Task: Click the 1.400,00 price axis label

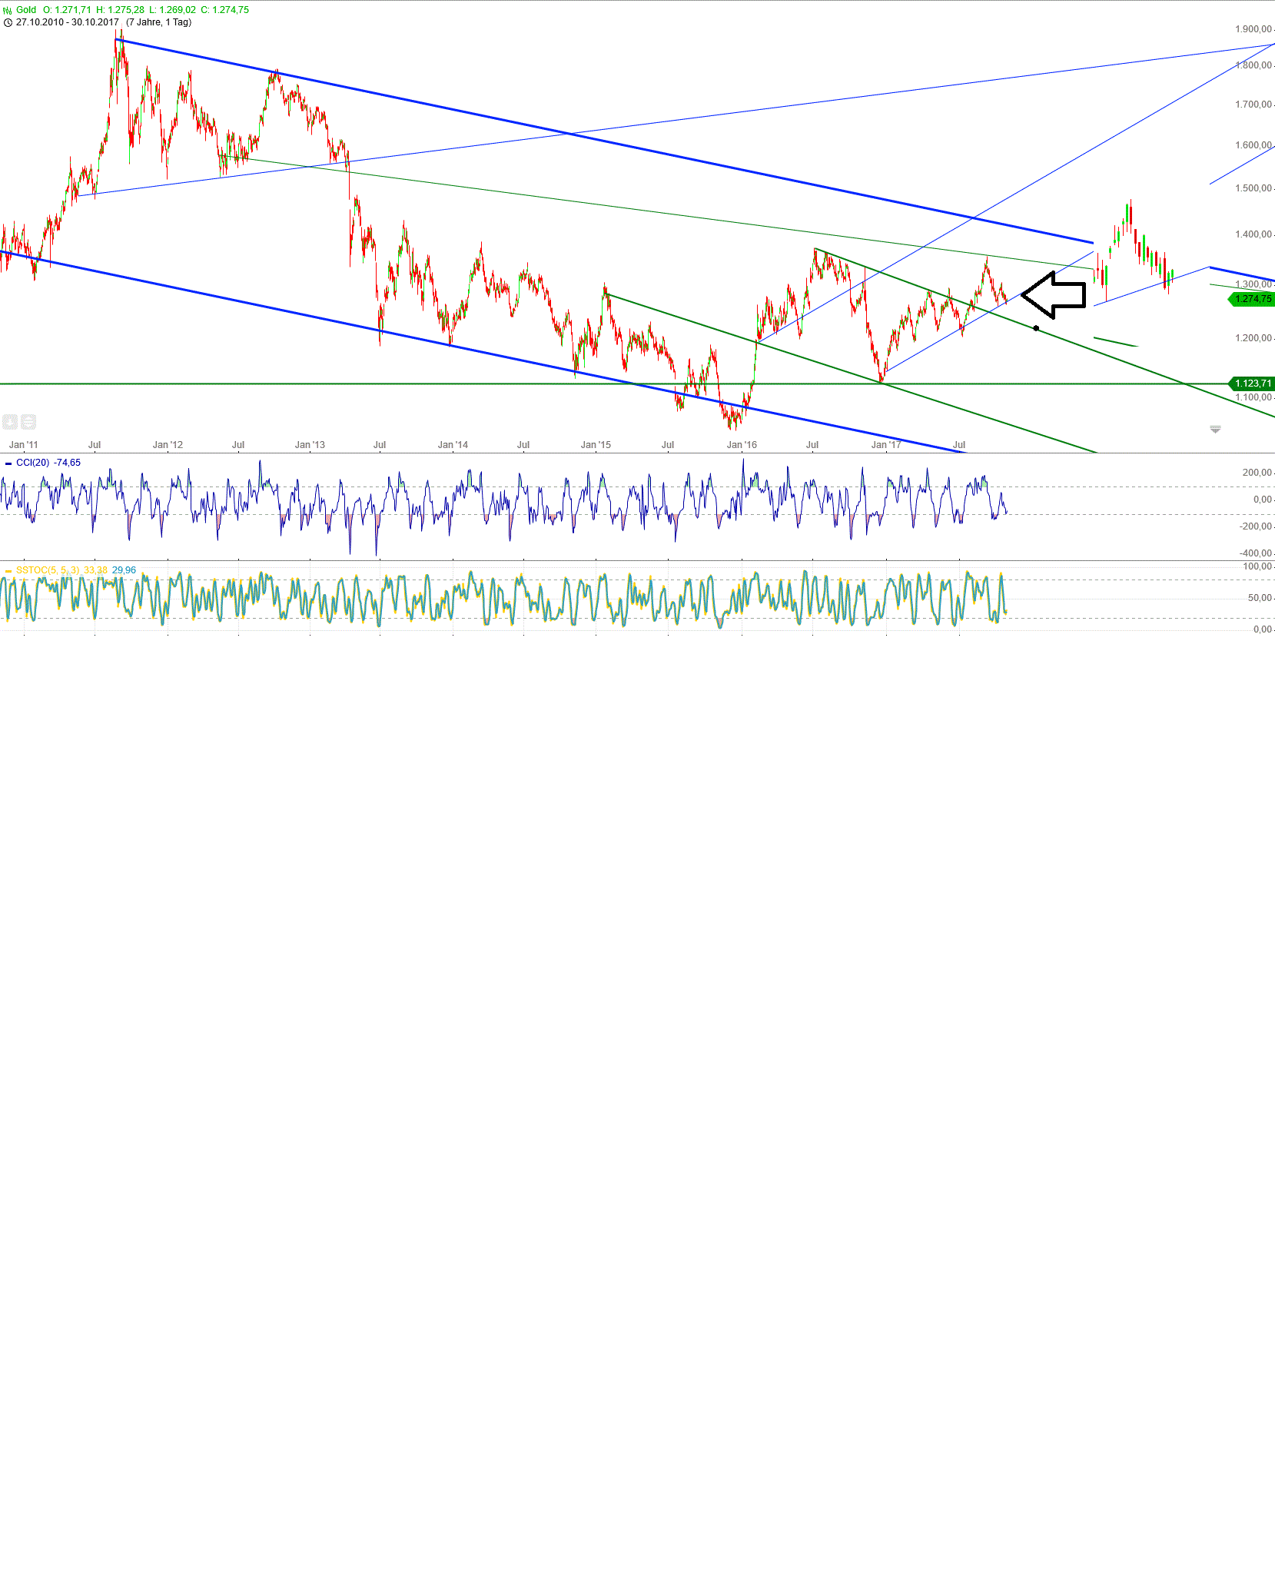Action: click(1253, 234)
